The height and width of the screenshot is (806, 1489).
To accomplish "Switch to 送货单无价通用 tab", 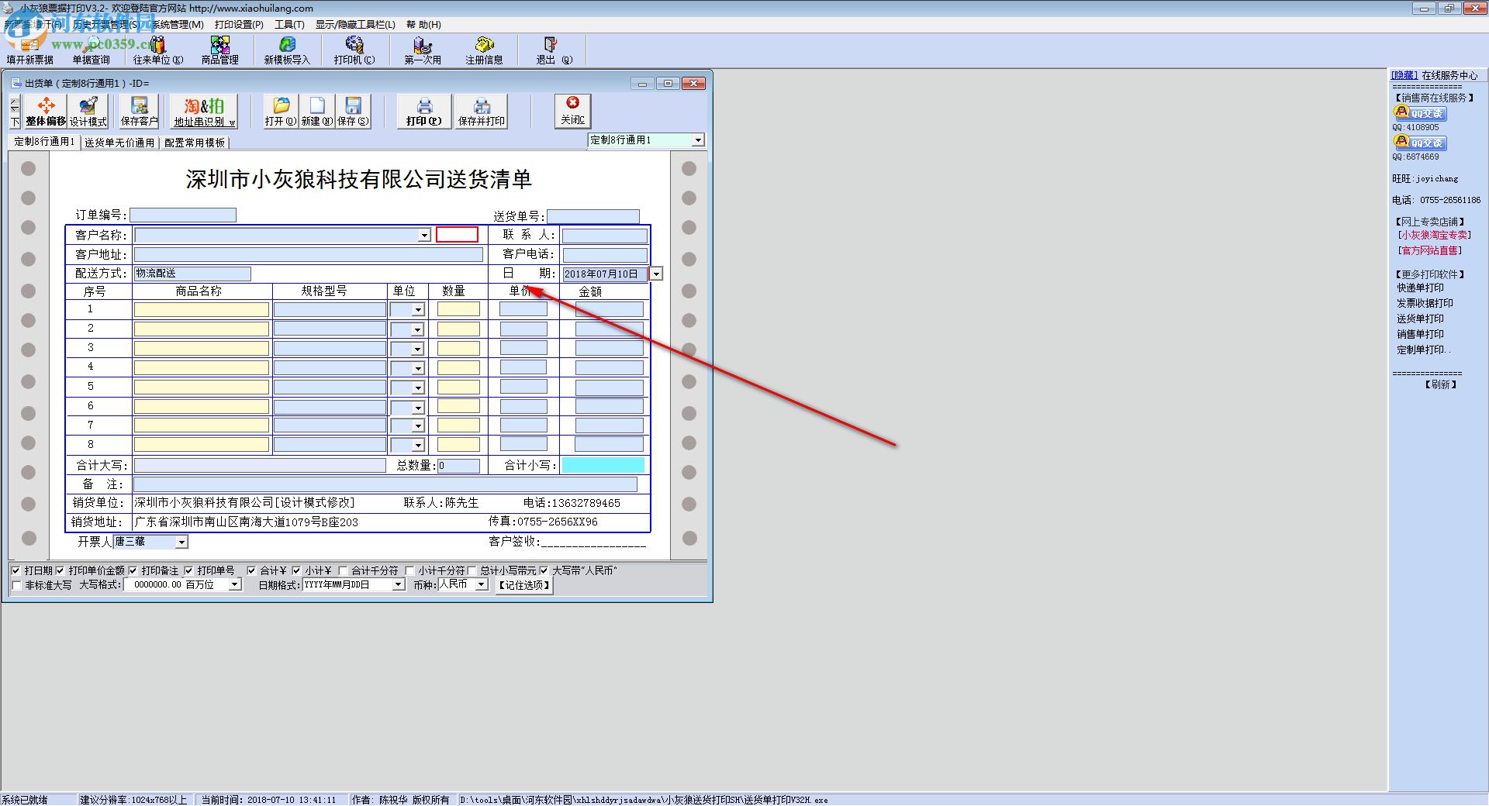I will (x=119, y=143).
